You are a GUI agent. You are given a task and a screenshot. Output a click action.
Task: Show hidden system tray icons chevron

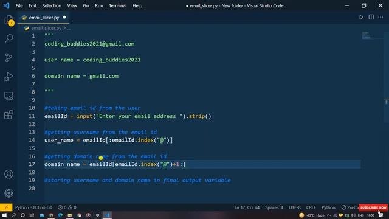[329, 215]
